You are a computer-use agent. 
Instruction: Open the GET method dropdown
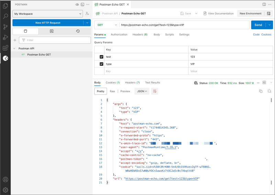pos(107,25)
